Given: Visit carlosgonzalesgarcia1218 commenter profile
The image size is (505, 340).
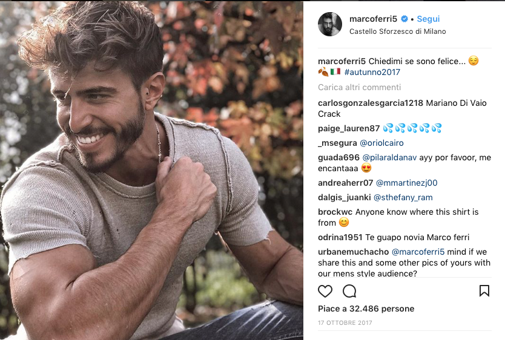Looking at the screenshot, I should coord(370,103).
